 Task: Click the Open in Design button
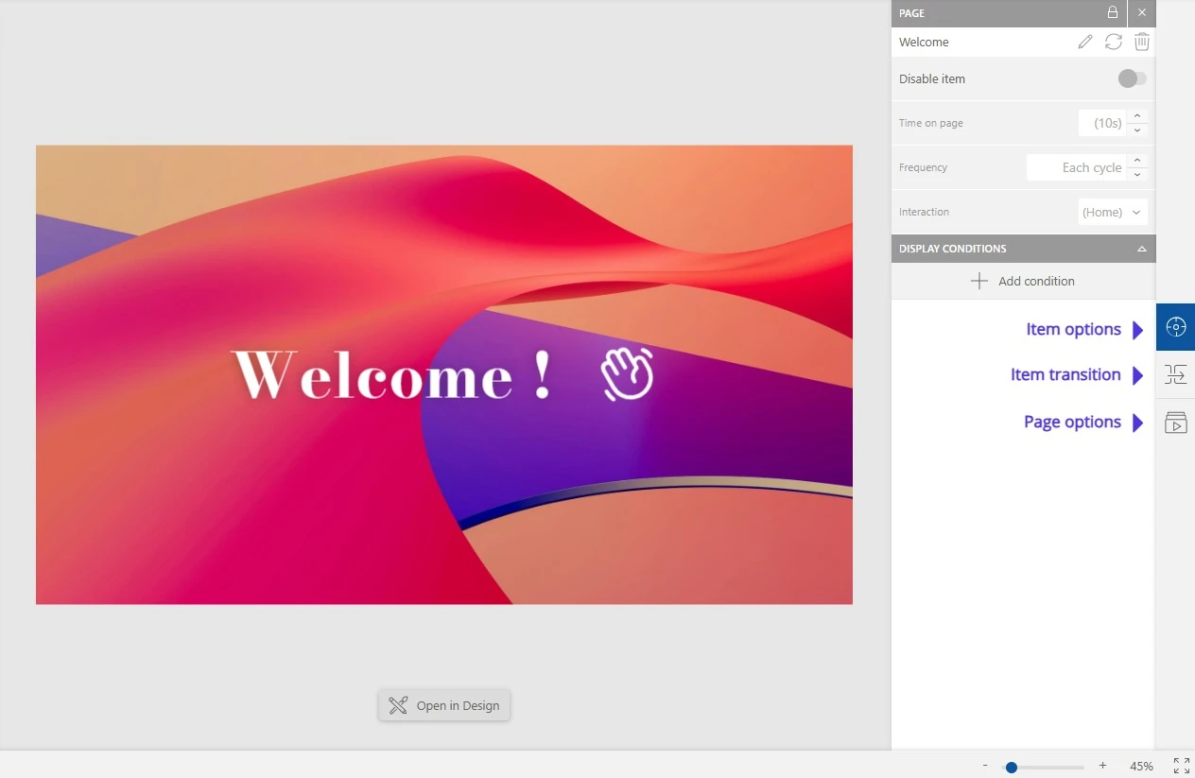[444, 705]
